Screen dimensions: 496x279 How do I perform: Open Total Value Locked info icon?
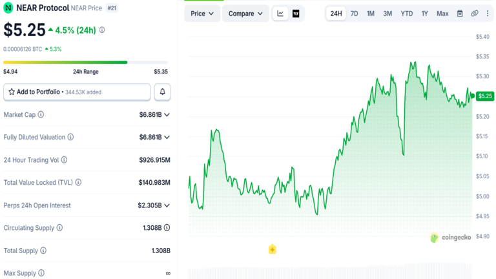coord(78,182)
